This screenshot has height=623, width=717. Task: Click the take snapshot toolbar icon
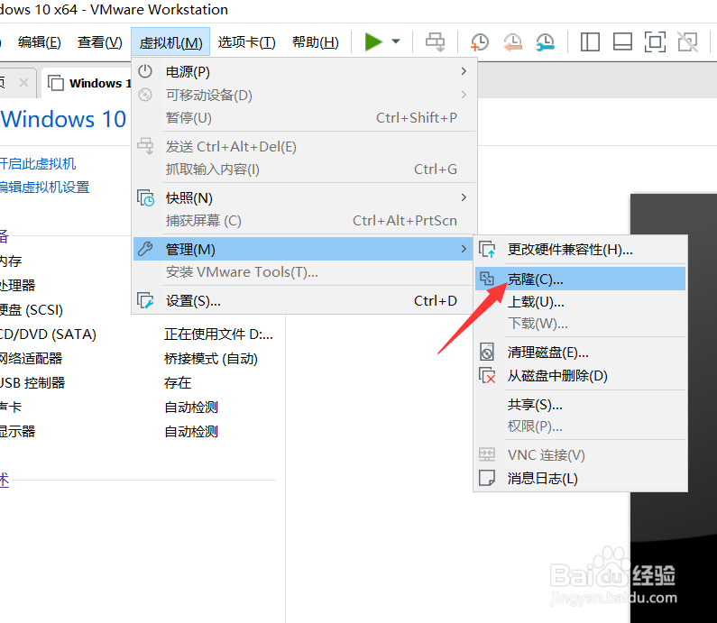[x=479, y=42]
